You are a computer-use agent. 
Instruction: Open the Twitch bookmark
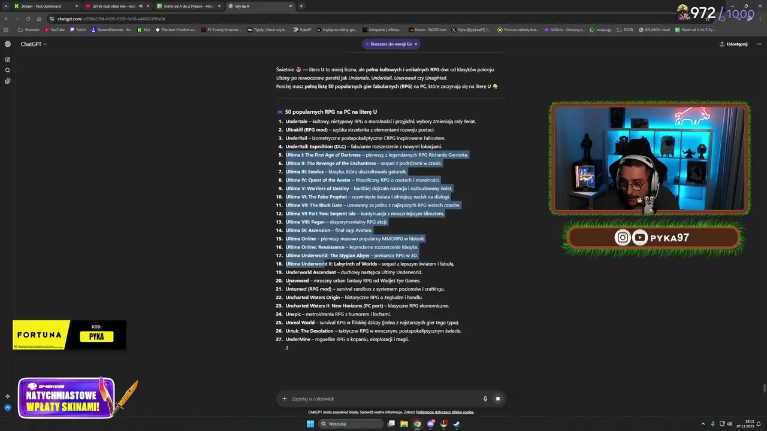[78, 29]
